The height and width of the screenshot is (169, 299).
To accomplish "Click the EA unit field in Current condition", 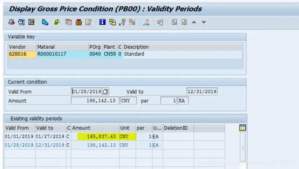I will (x=183, y=101).
